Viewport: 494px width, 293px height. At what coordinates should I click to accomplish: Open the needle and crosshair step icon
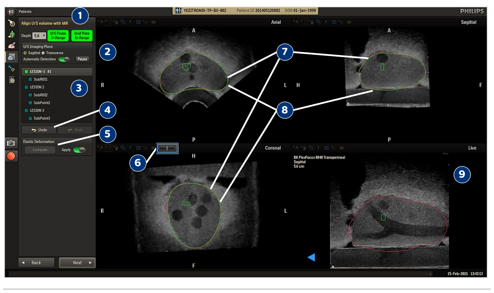[x=11, y=68]
